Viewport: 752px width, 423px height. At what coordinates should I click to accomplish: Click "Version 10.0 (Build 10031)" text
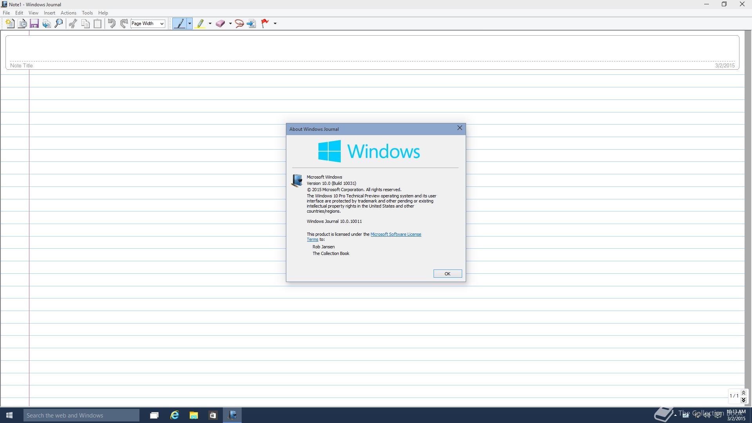point(331,183)
